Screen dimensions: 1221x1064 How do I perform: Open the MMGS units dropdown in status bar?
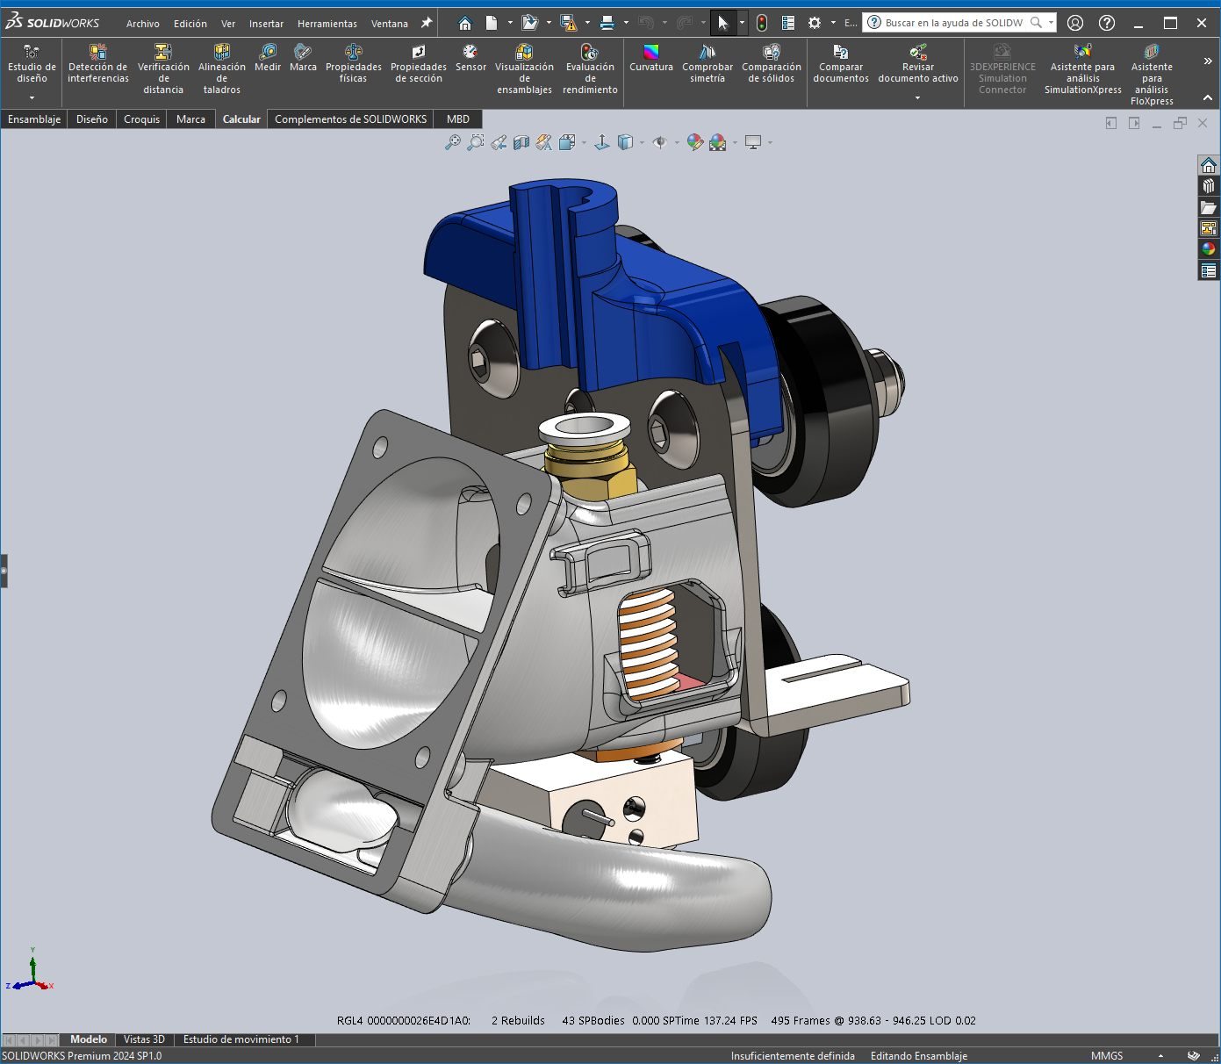pyautogui.click(x=1160, y=1056)
